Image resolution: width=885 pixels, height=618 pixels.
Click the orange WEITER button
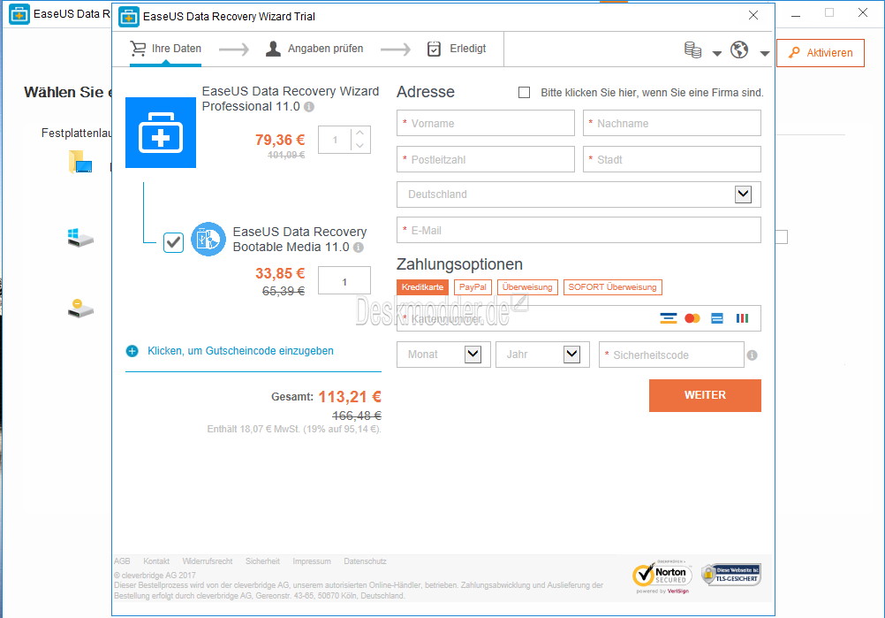point(705,395)
